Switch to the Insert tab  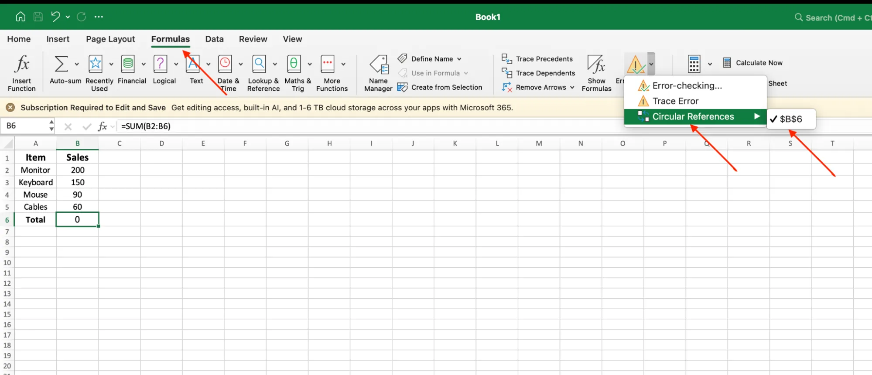click(58, 39)
